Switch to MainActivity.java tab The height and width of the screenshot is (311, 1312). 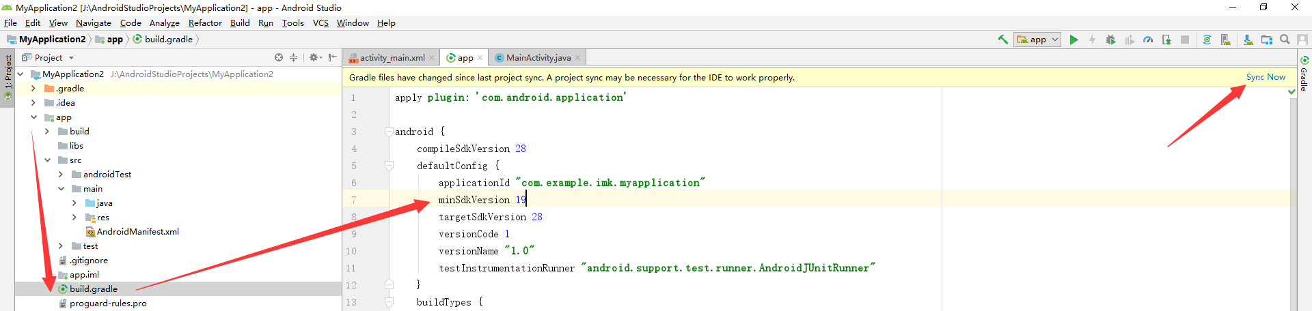point(538,58)
